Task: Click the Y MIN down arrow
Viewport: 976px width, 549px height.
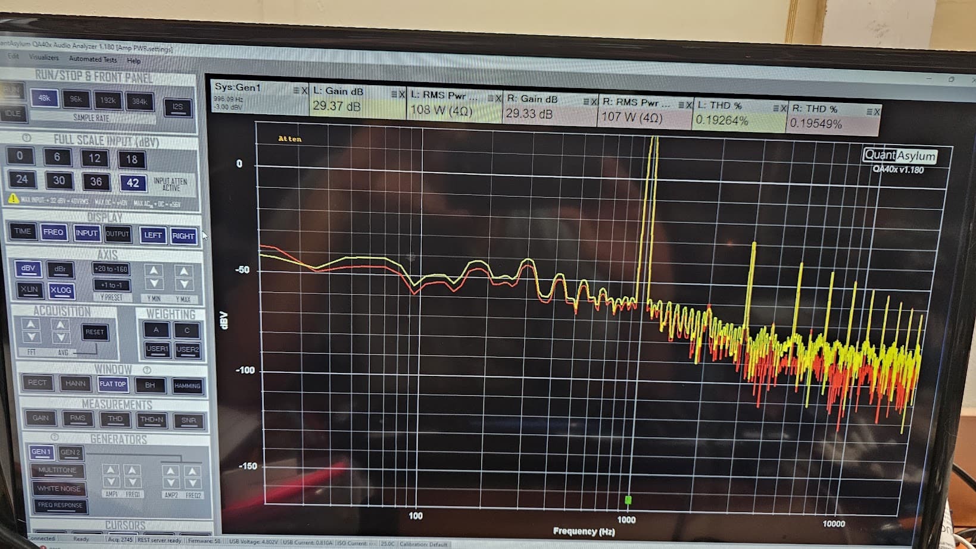Action: [154, 284]
